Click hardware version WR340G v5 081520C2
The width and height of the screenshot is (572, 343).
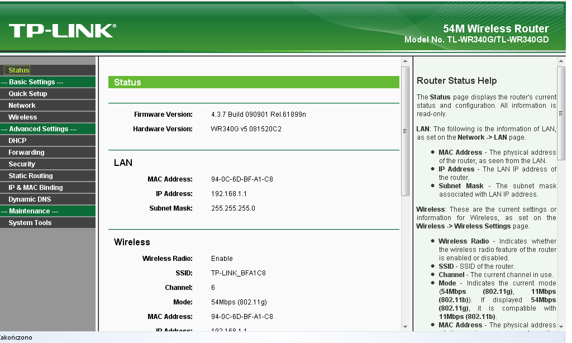246,129
